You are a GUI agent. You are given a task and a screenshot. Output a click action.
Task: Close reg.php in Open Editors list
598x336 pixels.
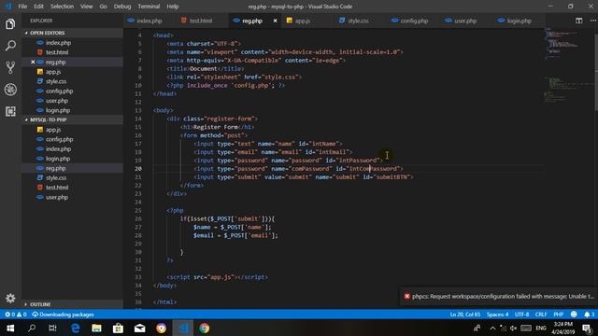[x=33, y=62]
